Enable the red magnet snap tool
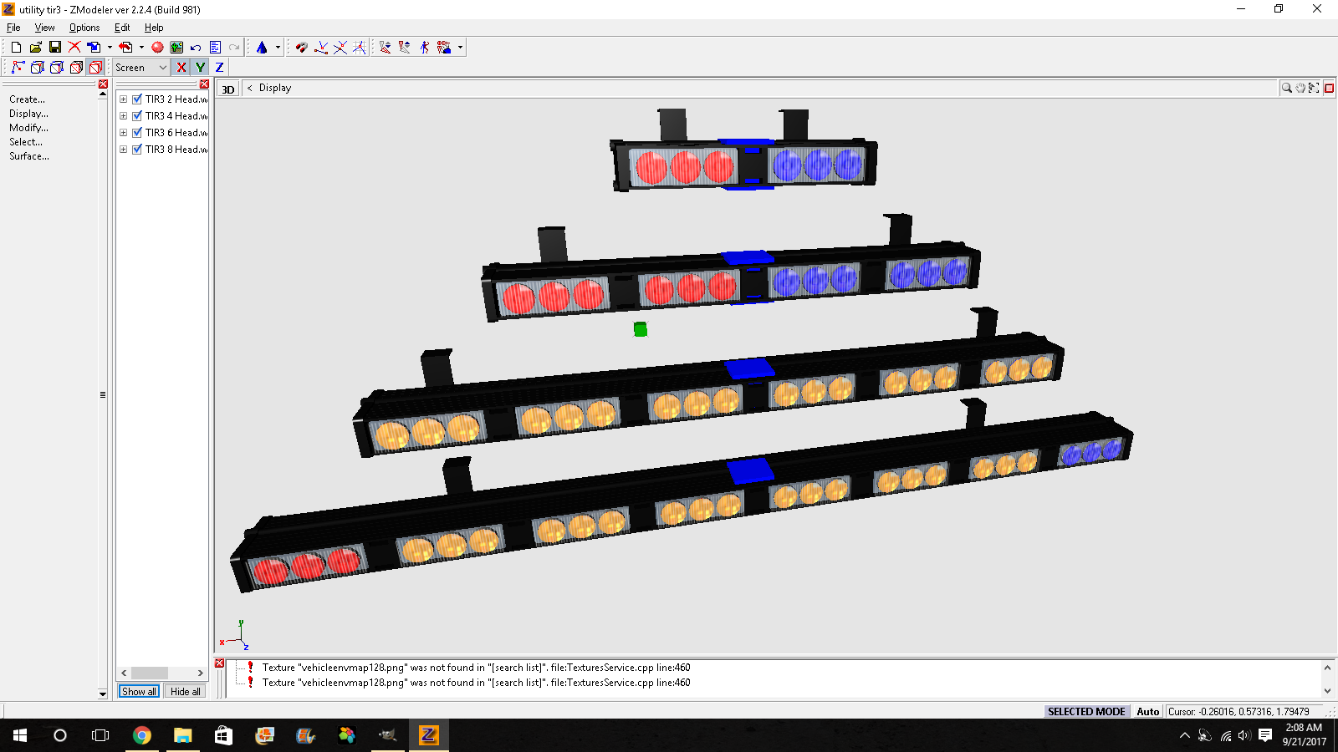 [x=302, y=48]
